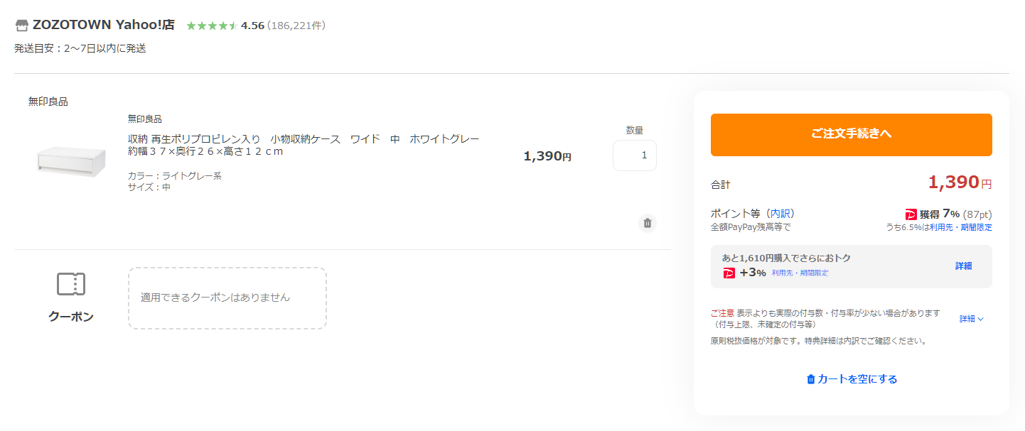Click the PayPay icon next to 獲得 7%
The height and width of the screenshot is (431, 1025).
tap(911, 214)
